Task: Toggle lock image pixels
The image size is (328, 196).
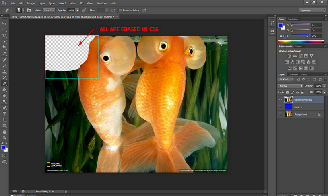Action: coord(293,92)
